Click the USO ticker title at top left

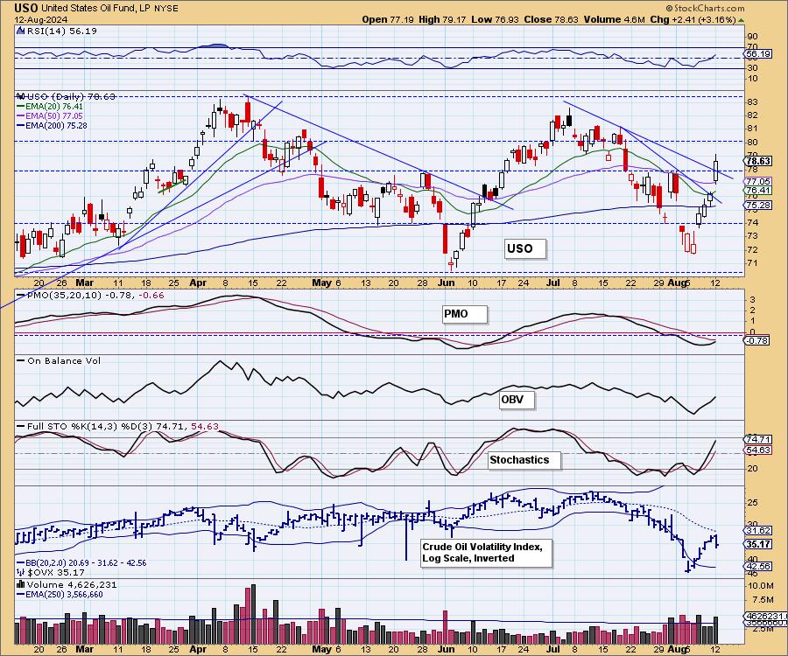point(25,8)
